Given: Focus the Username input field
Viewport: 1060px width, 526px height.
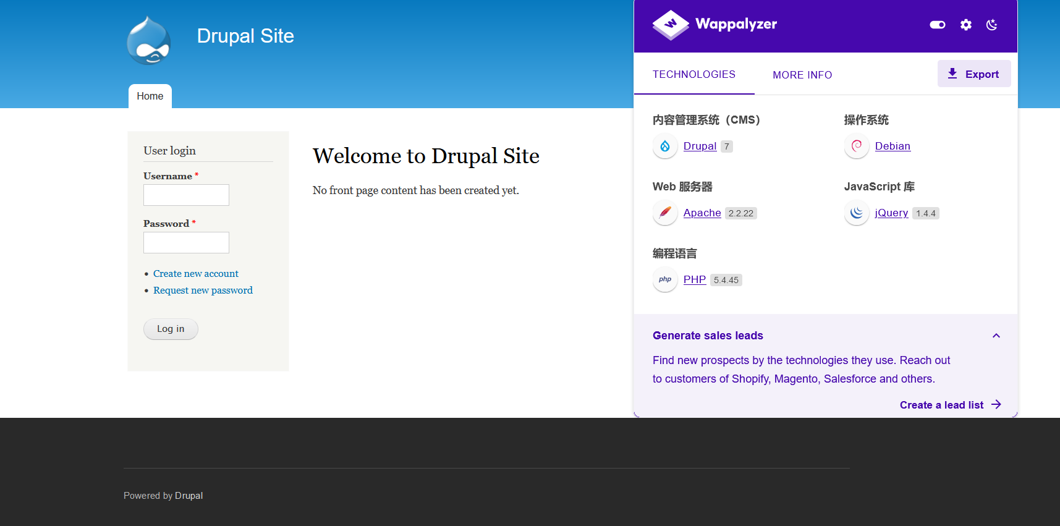Looking at the screenshot, I should click(186, 195).
